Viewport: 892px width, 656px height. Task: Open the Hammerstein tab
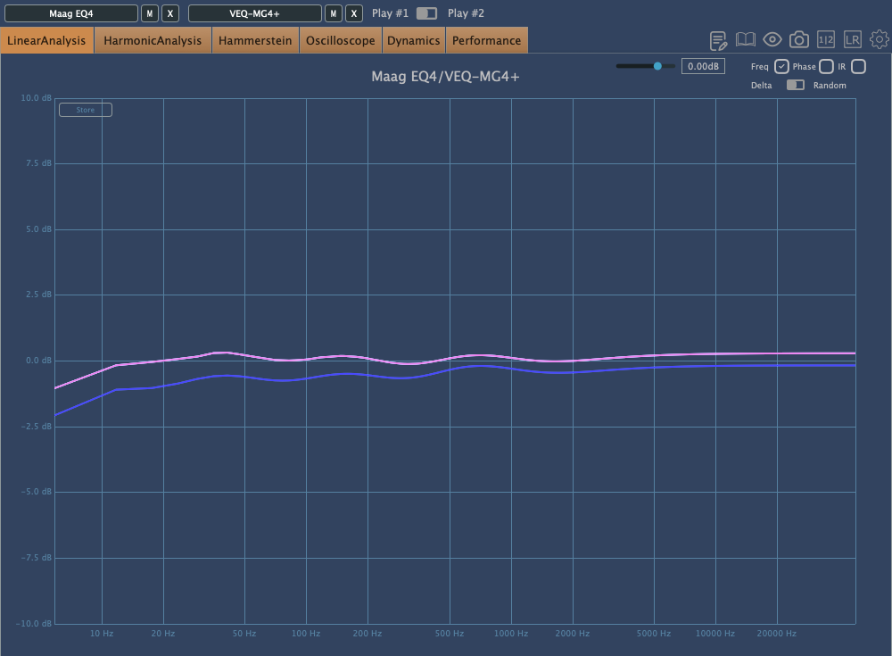[255, 40]
